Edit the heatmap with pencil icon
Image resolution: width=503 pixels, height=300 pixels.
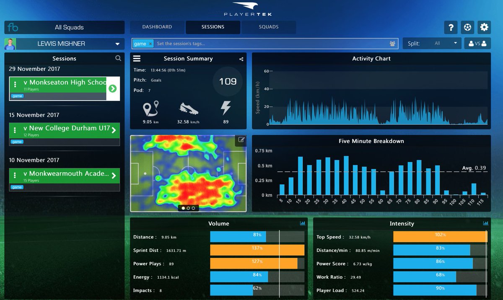click(x=241, y=140)
